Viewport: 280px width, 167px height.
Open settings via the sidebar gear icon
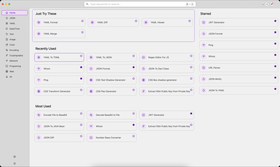coord(15,157)
